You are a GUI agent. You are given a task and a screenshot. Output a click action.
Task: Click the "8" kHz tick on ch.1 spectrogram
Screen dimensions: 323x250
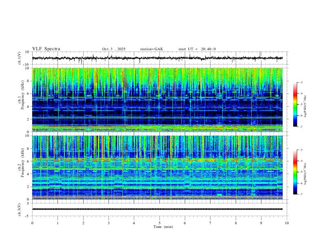[28, 81]
